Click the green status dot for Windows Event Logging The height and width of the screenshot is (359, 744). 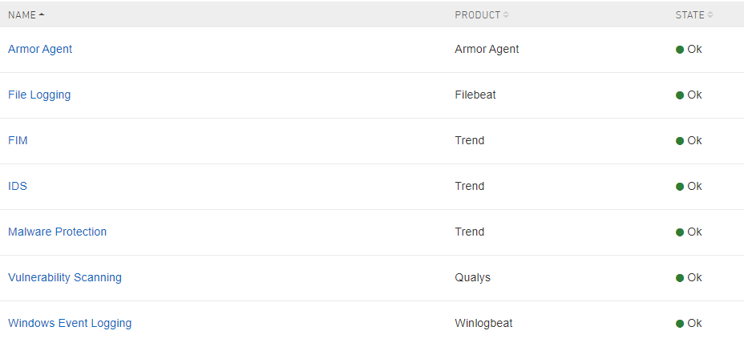pos(680,324)
